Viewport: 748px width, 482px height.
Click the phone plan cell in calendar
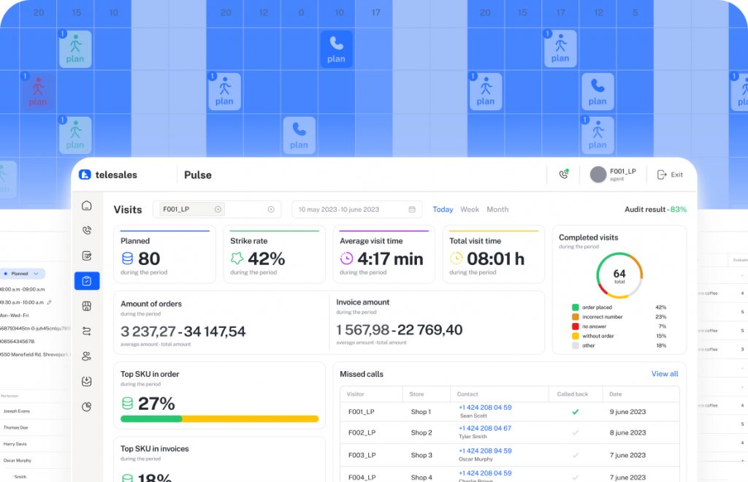coord(336,49)
